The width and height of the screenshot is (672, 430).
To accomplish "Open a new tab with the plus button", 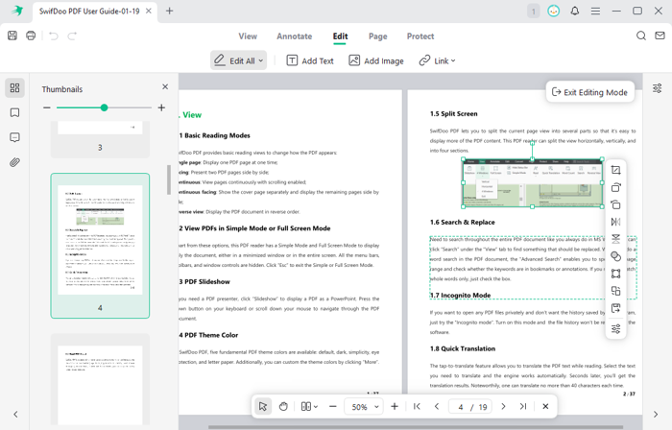I will click(x=169, y=12).
